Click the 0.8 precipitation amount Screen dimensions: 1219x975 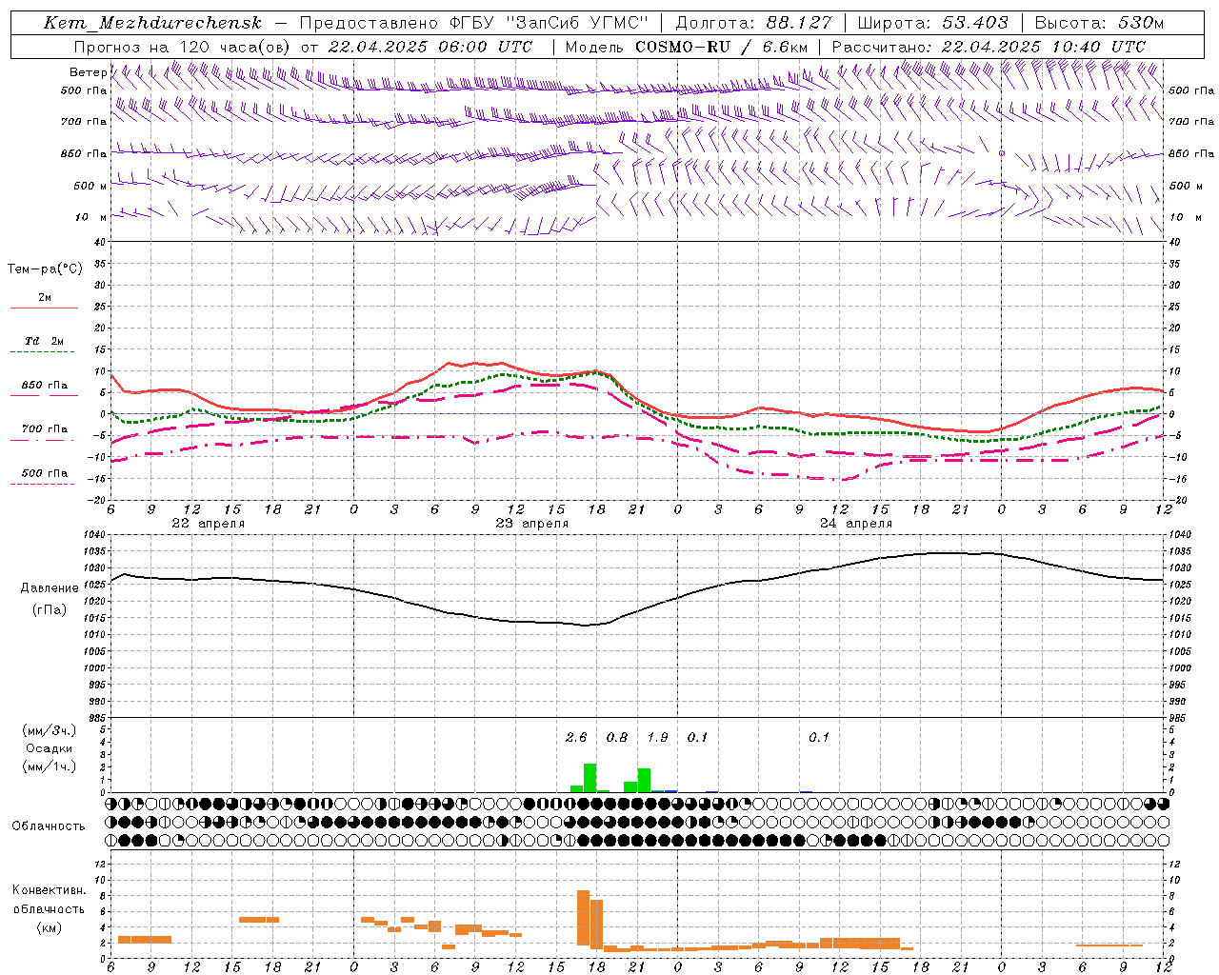pos(617,737)
